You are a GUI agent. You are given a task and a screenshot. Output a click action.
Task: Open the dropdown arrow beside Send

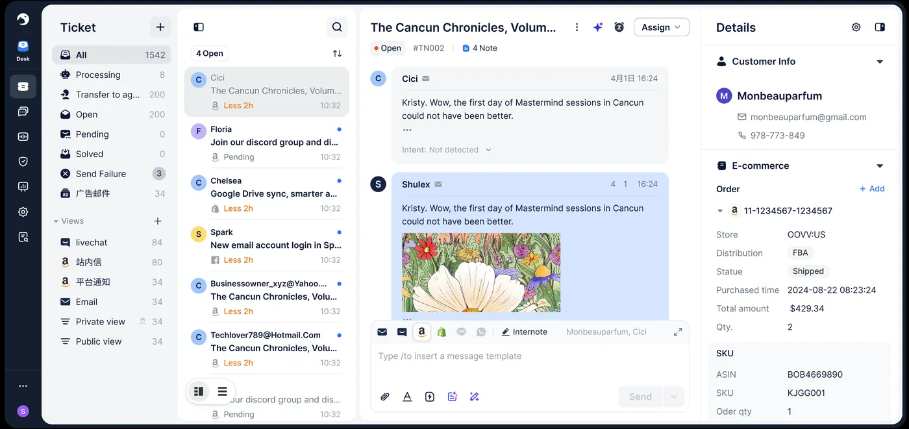674,397
